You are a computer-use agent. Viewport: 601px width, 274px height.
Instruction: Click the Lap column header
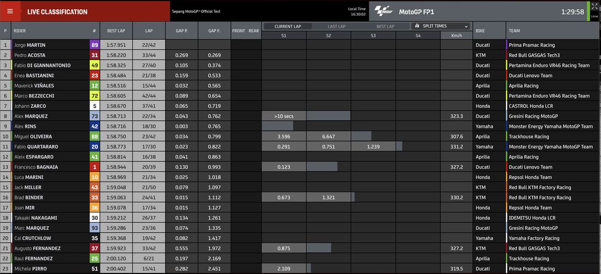point(149,31)
